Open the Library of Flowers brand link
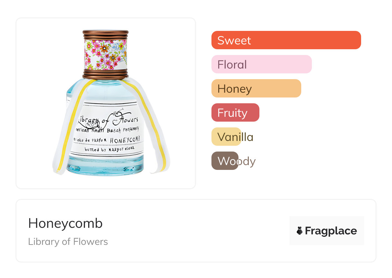392x278 pixels. [68, 242]
